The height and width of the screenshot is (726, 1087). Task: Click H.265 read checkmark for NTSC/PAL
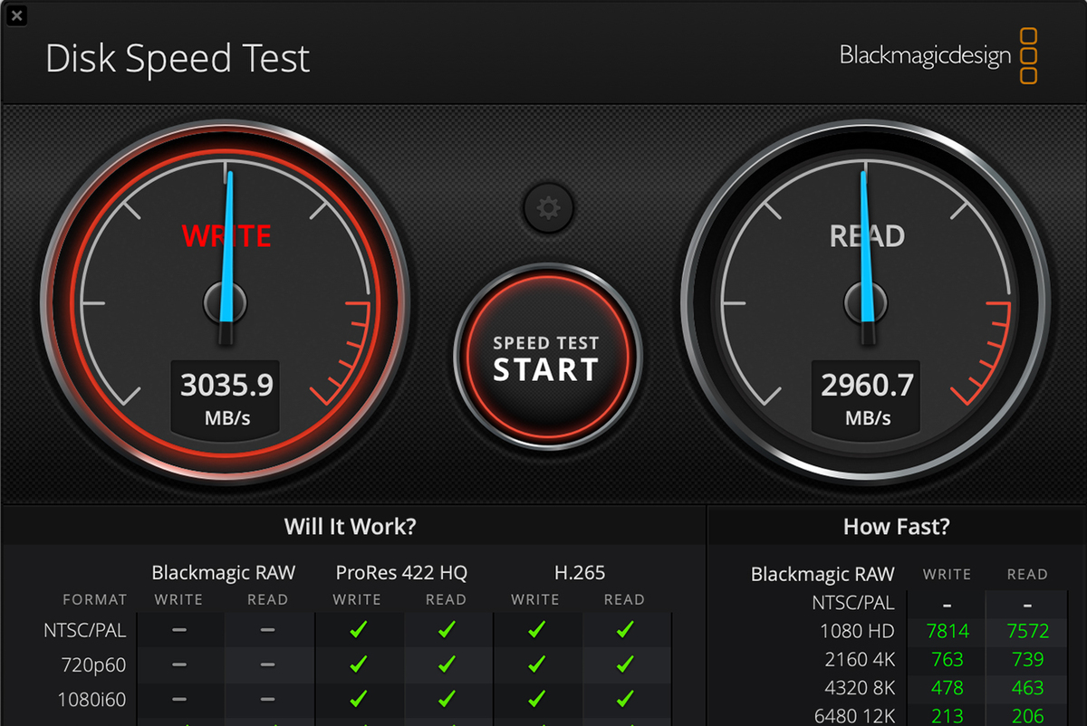(624, 629)
